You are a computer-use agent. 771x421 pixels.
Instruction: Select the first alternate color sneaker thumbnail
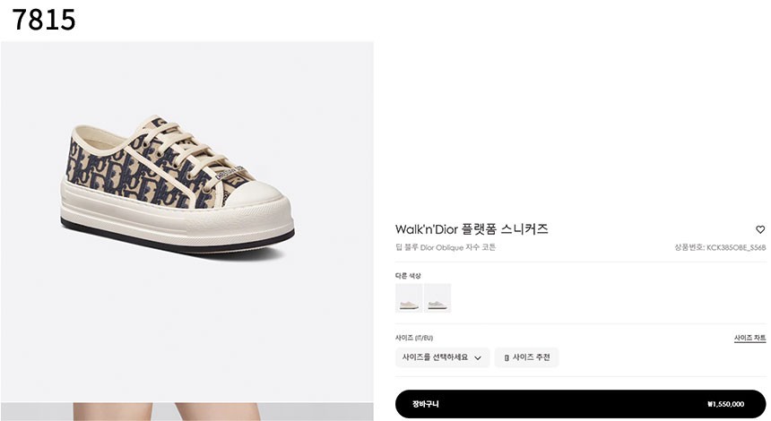[x=409, y=297]
